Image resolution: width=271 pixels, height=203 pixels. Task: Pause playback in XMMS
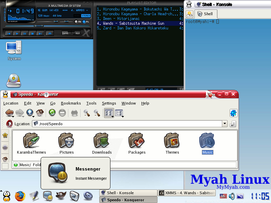coord(24,33)
